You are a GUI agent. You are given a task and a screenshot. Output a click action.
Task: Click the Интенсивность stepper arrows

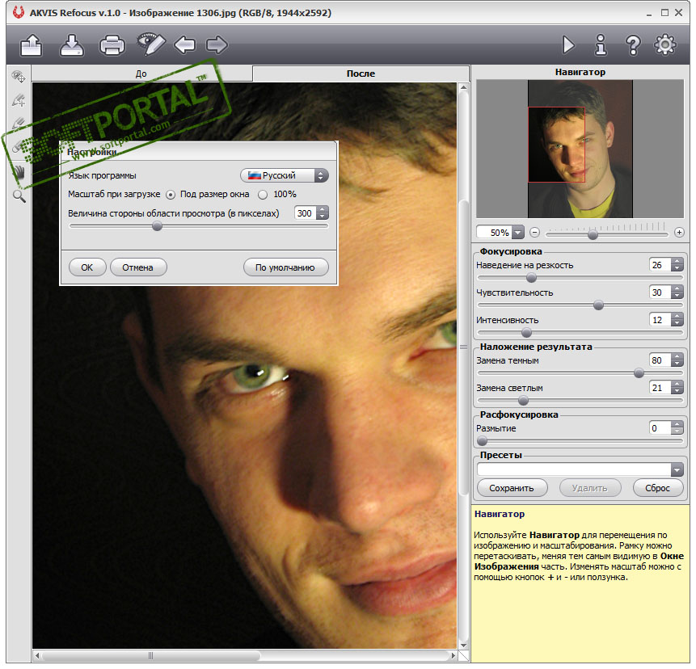[x=677, y=320]
